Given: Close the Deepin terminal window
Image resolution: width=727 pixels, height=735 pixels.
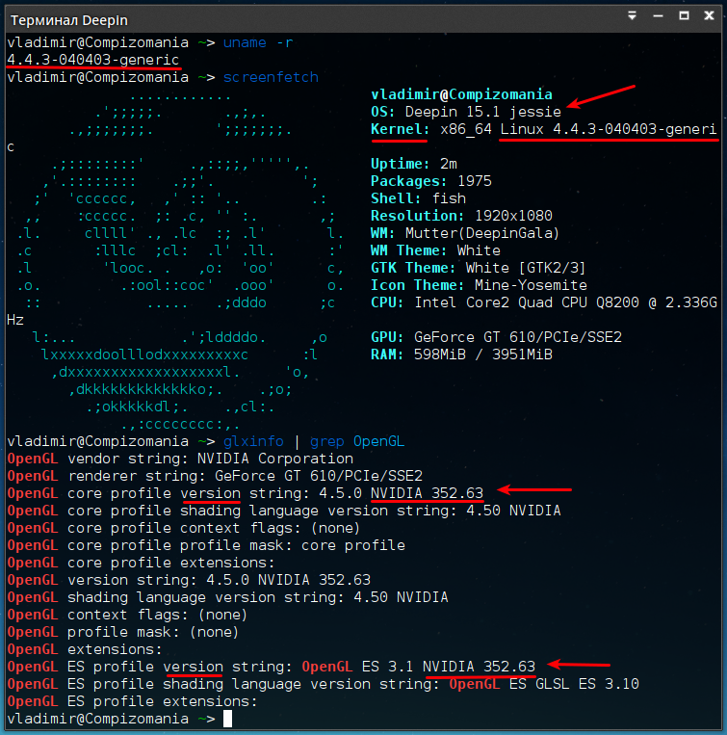Looking at the screenshot, I should 710,16.
